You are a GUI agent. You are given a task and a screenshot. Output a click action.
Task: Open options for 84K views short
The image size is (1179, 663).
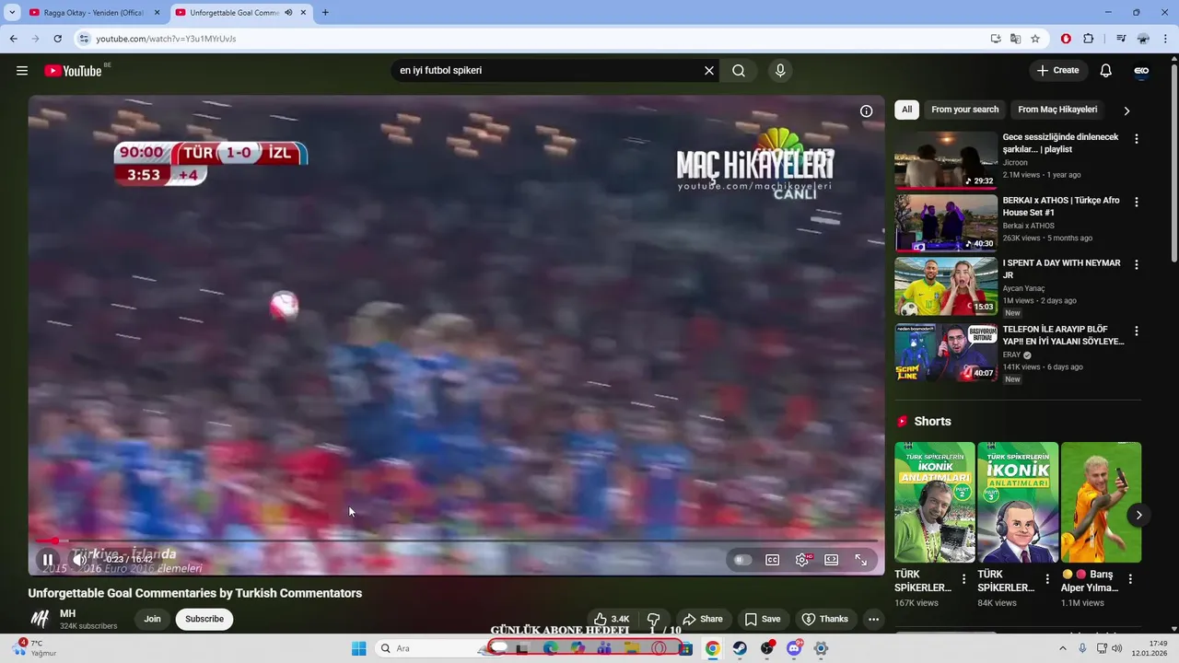1047,579
